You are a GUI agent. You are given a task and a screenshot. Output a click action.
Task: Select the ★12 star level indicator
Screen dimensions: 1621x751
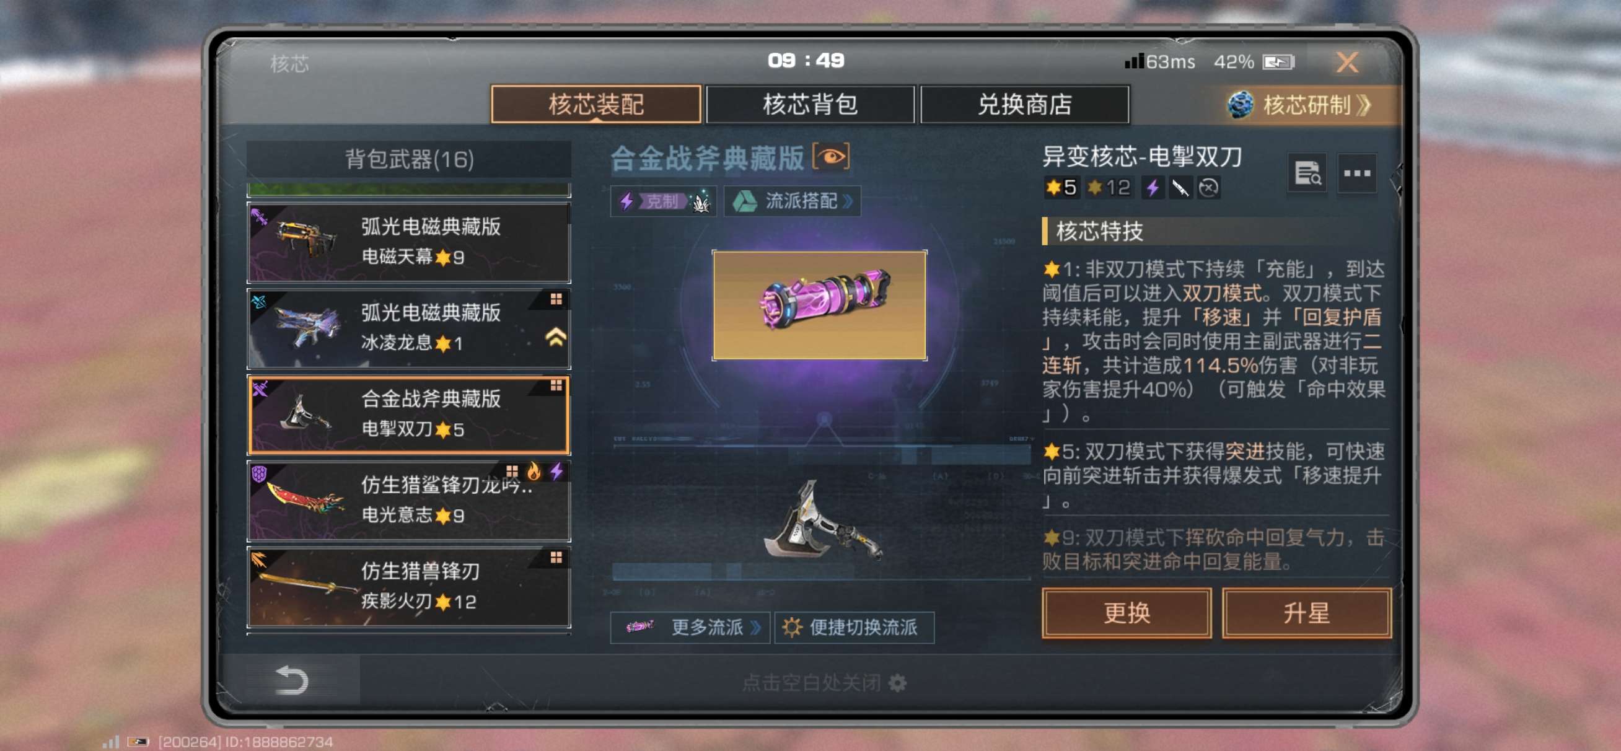pyautogui.click(x=1108, y=188)
